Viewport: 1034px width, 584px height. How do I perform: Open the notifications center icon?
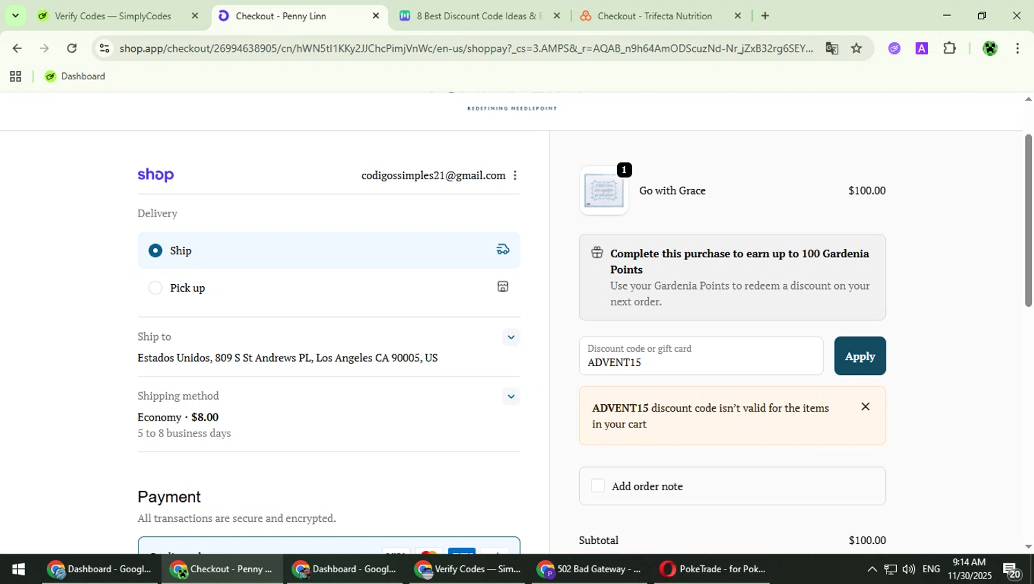(1012, 570)
